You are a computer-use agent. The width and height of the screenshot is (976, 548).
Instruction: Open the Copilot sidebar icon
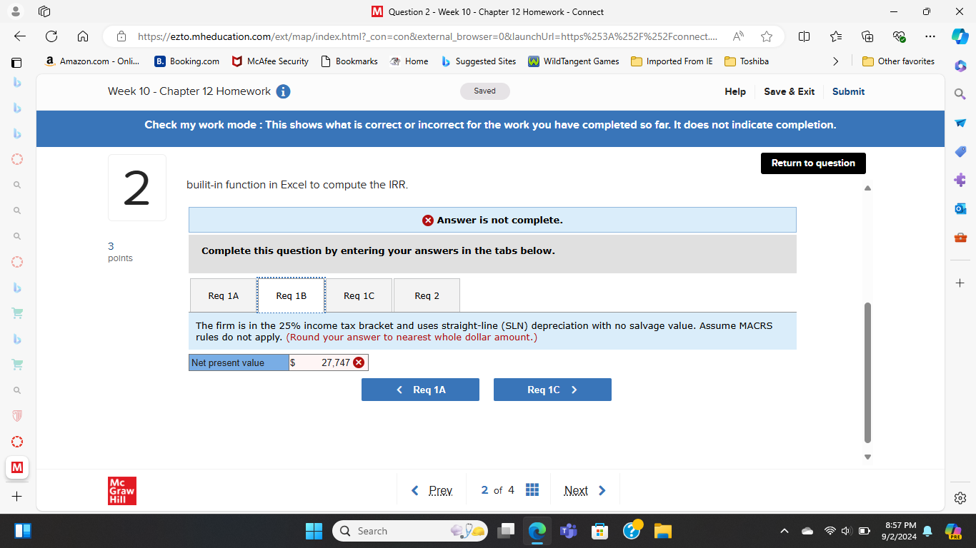(x=960, y=66)
